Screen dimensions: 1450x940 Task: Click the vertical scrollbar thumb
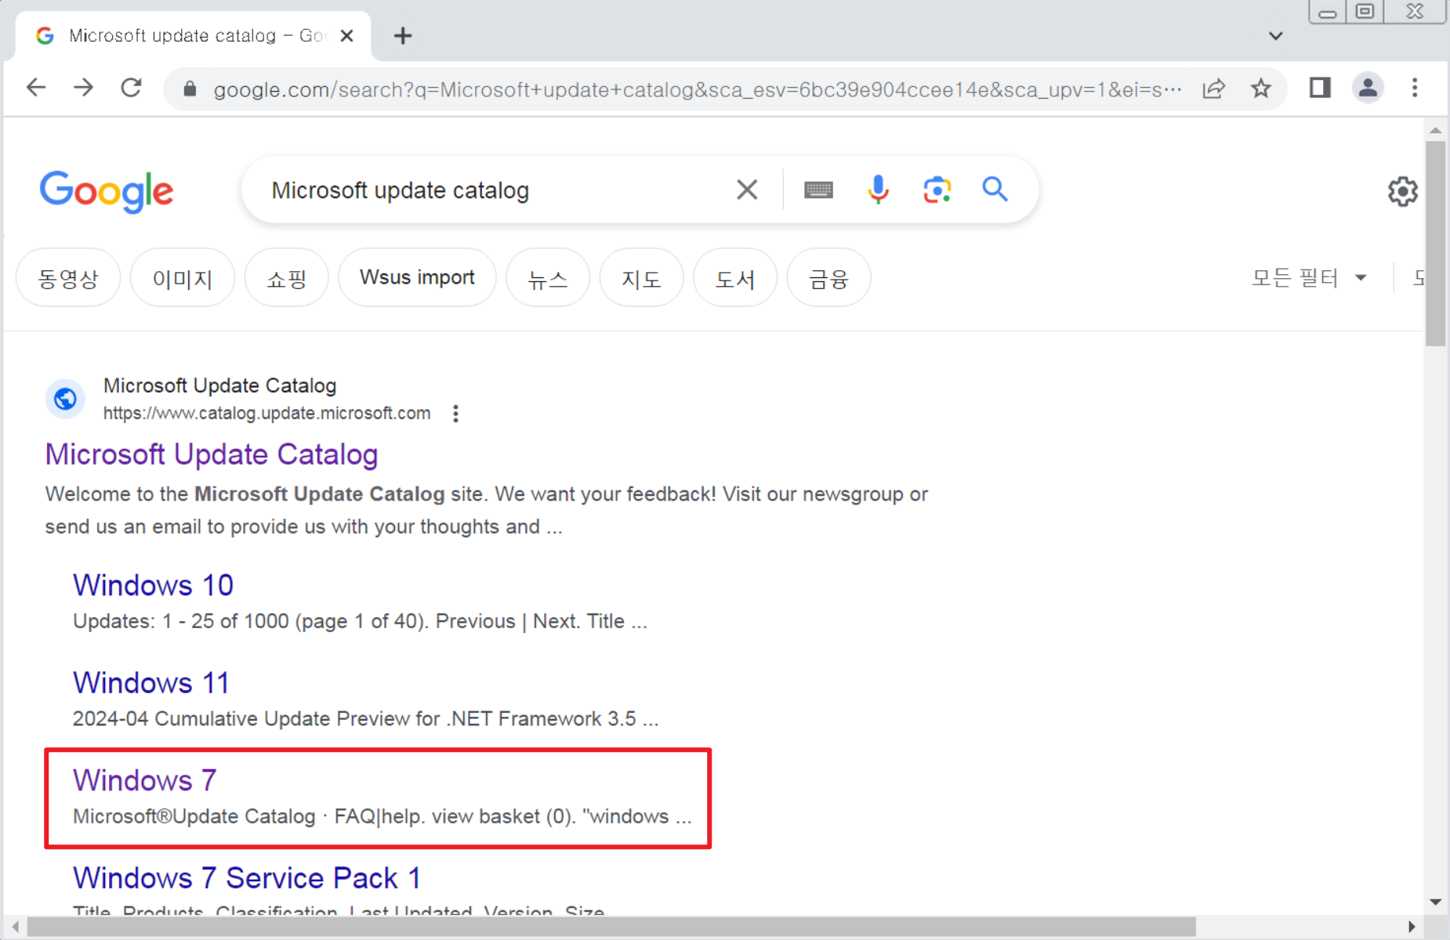pyautogui.click(x=1435, y=244)
